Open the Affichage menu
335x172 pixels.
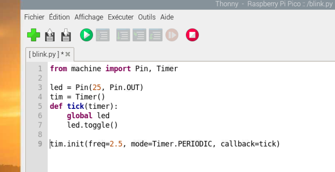click(89, 17)
